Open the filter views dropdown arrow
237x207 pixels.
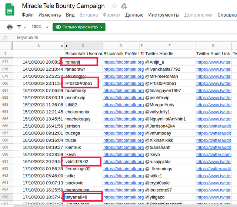[x=25, y=27]
